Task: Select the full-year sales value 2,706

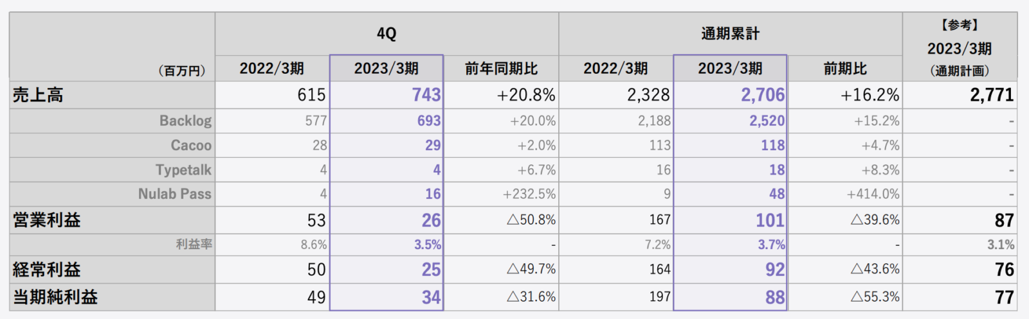Action: (763, 96)
